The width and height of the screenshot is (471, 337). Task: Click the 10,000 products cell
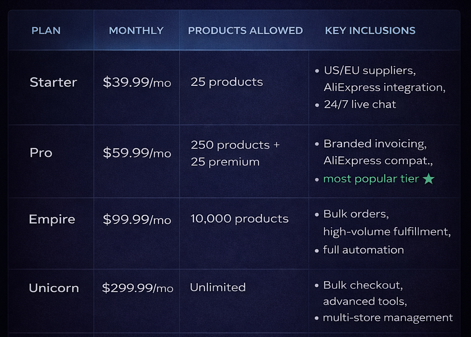click(239, 219)
